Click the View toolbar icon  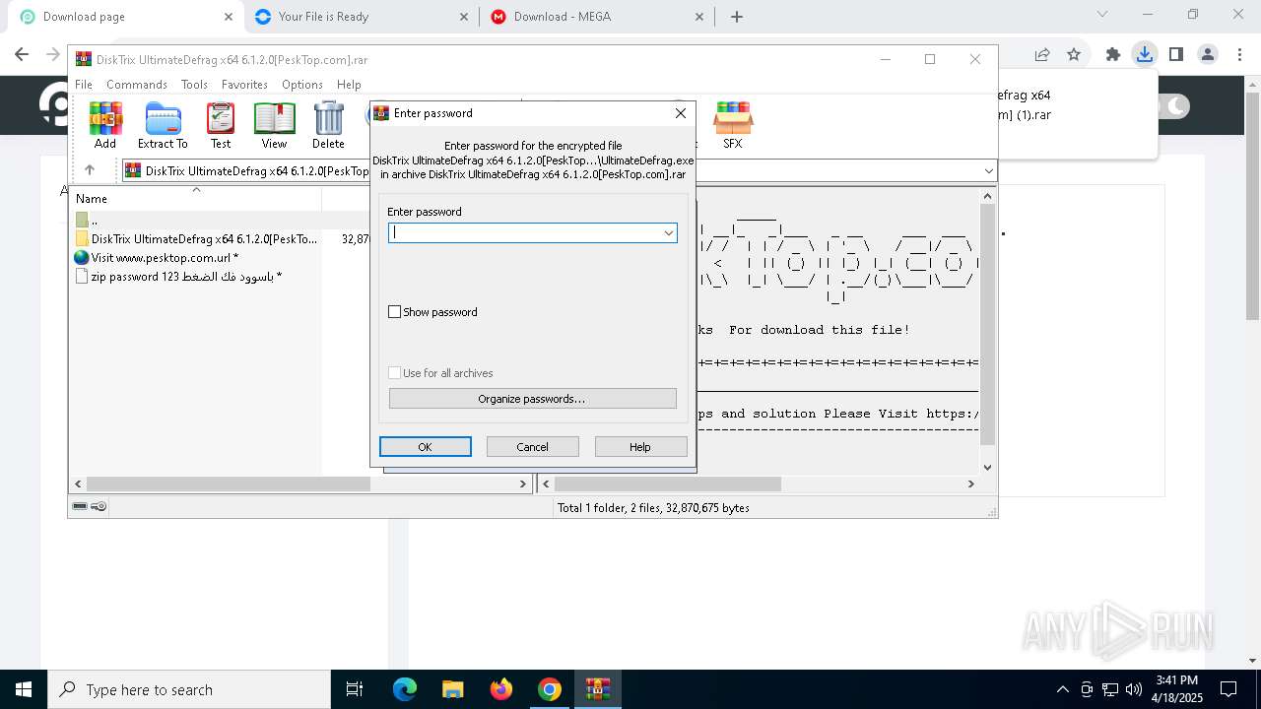[274, 125]
